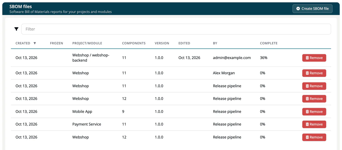
Task: Click trash icon in Alex Morgan row
Action: tap(307, 73)
